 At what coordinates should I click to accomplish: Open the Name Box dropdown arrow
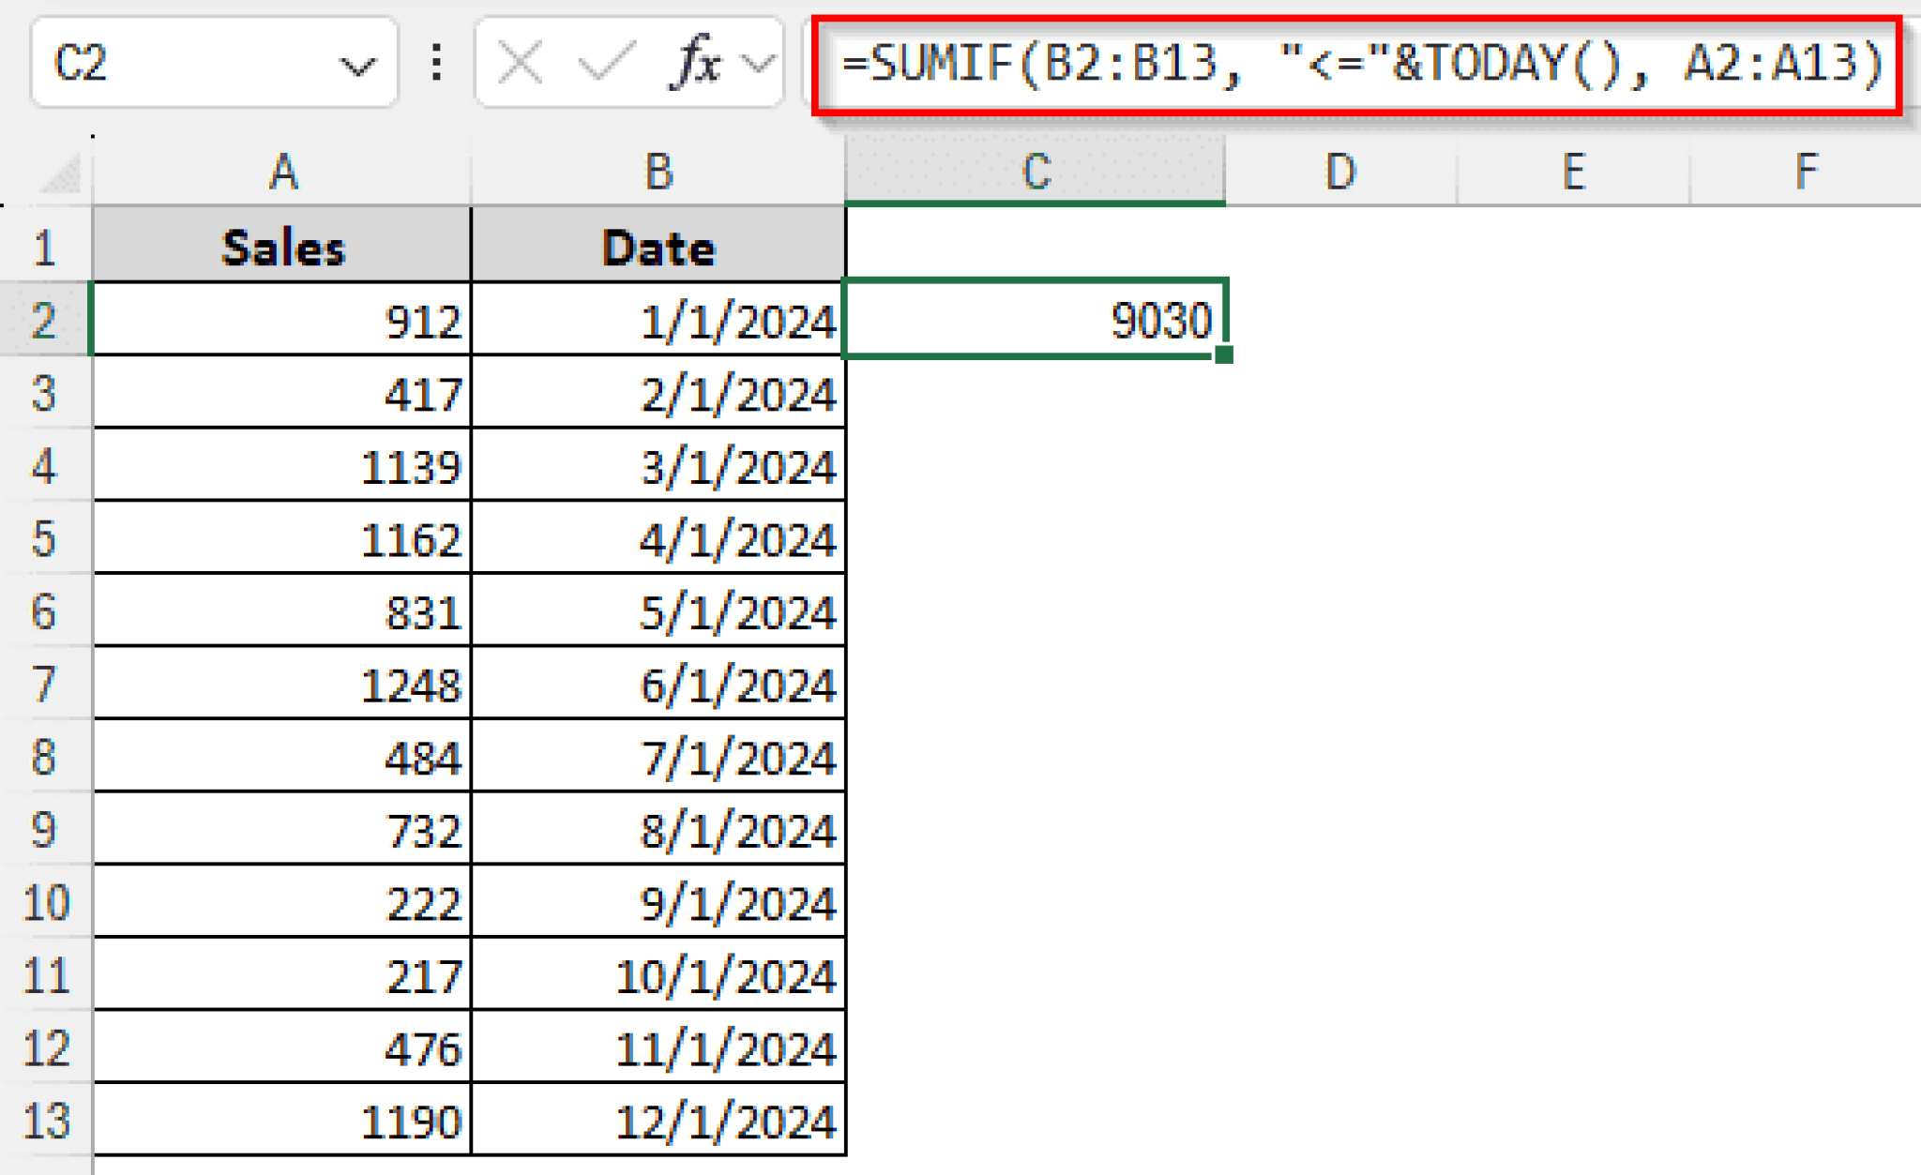[x=357, y=66]
